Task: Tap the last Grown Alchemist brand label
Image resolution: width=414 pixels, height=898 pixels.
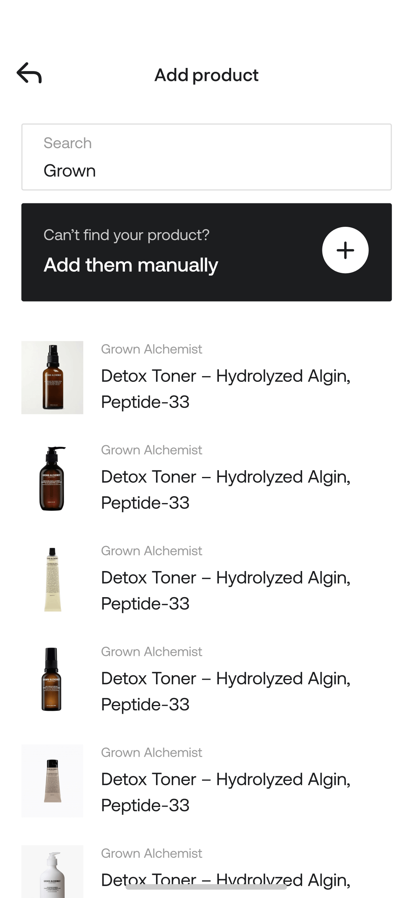Action: 151,853
